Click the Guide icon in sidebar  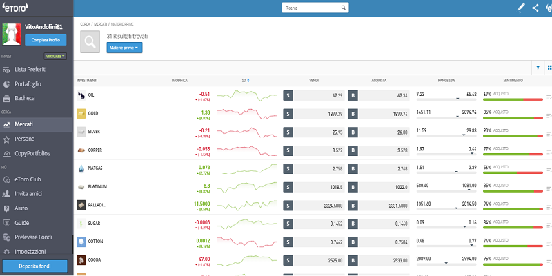tap(6, 223)
